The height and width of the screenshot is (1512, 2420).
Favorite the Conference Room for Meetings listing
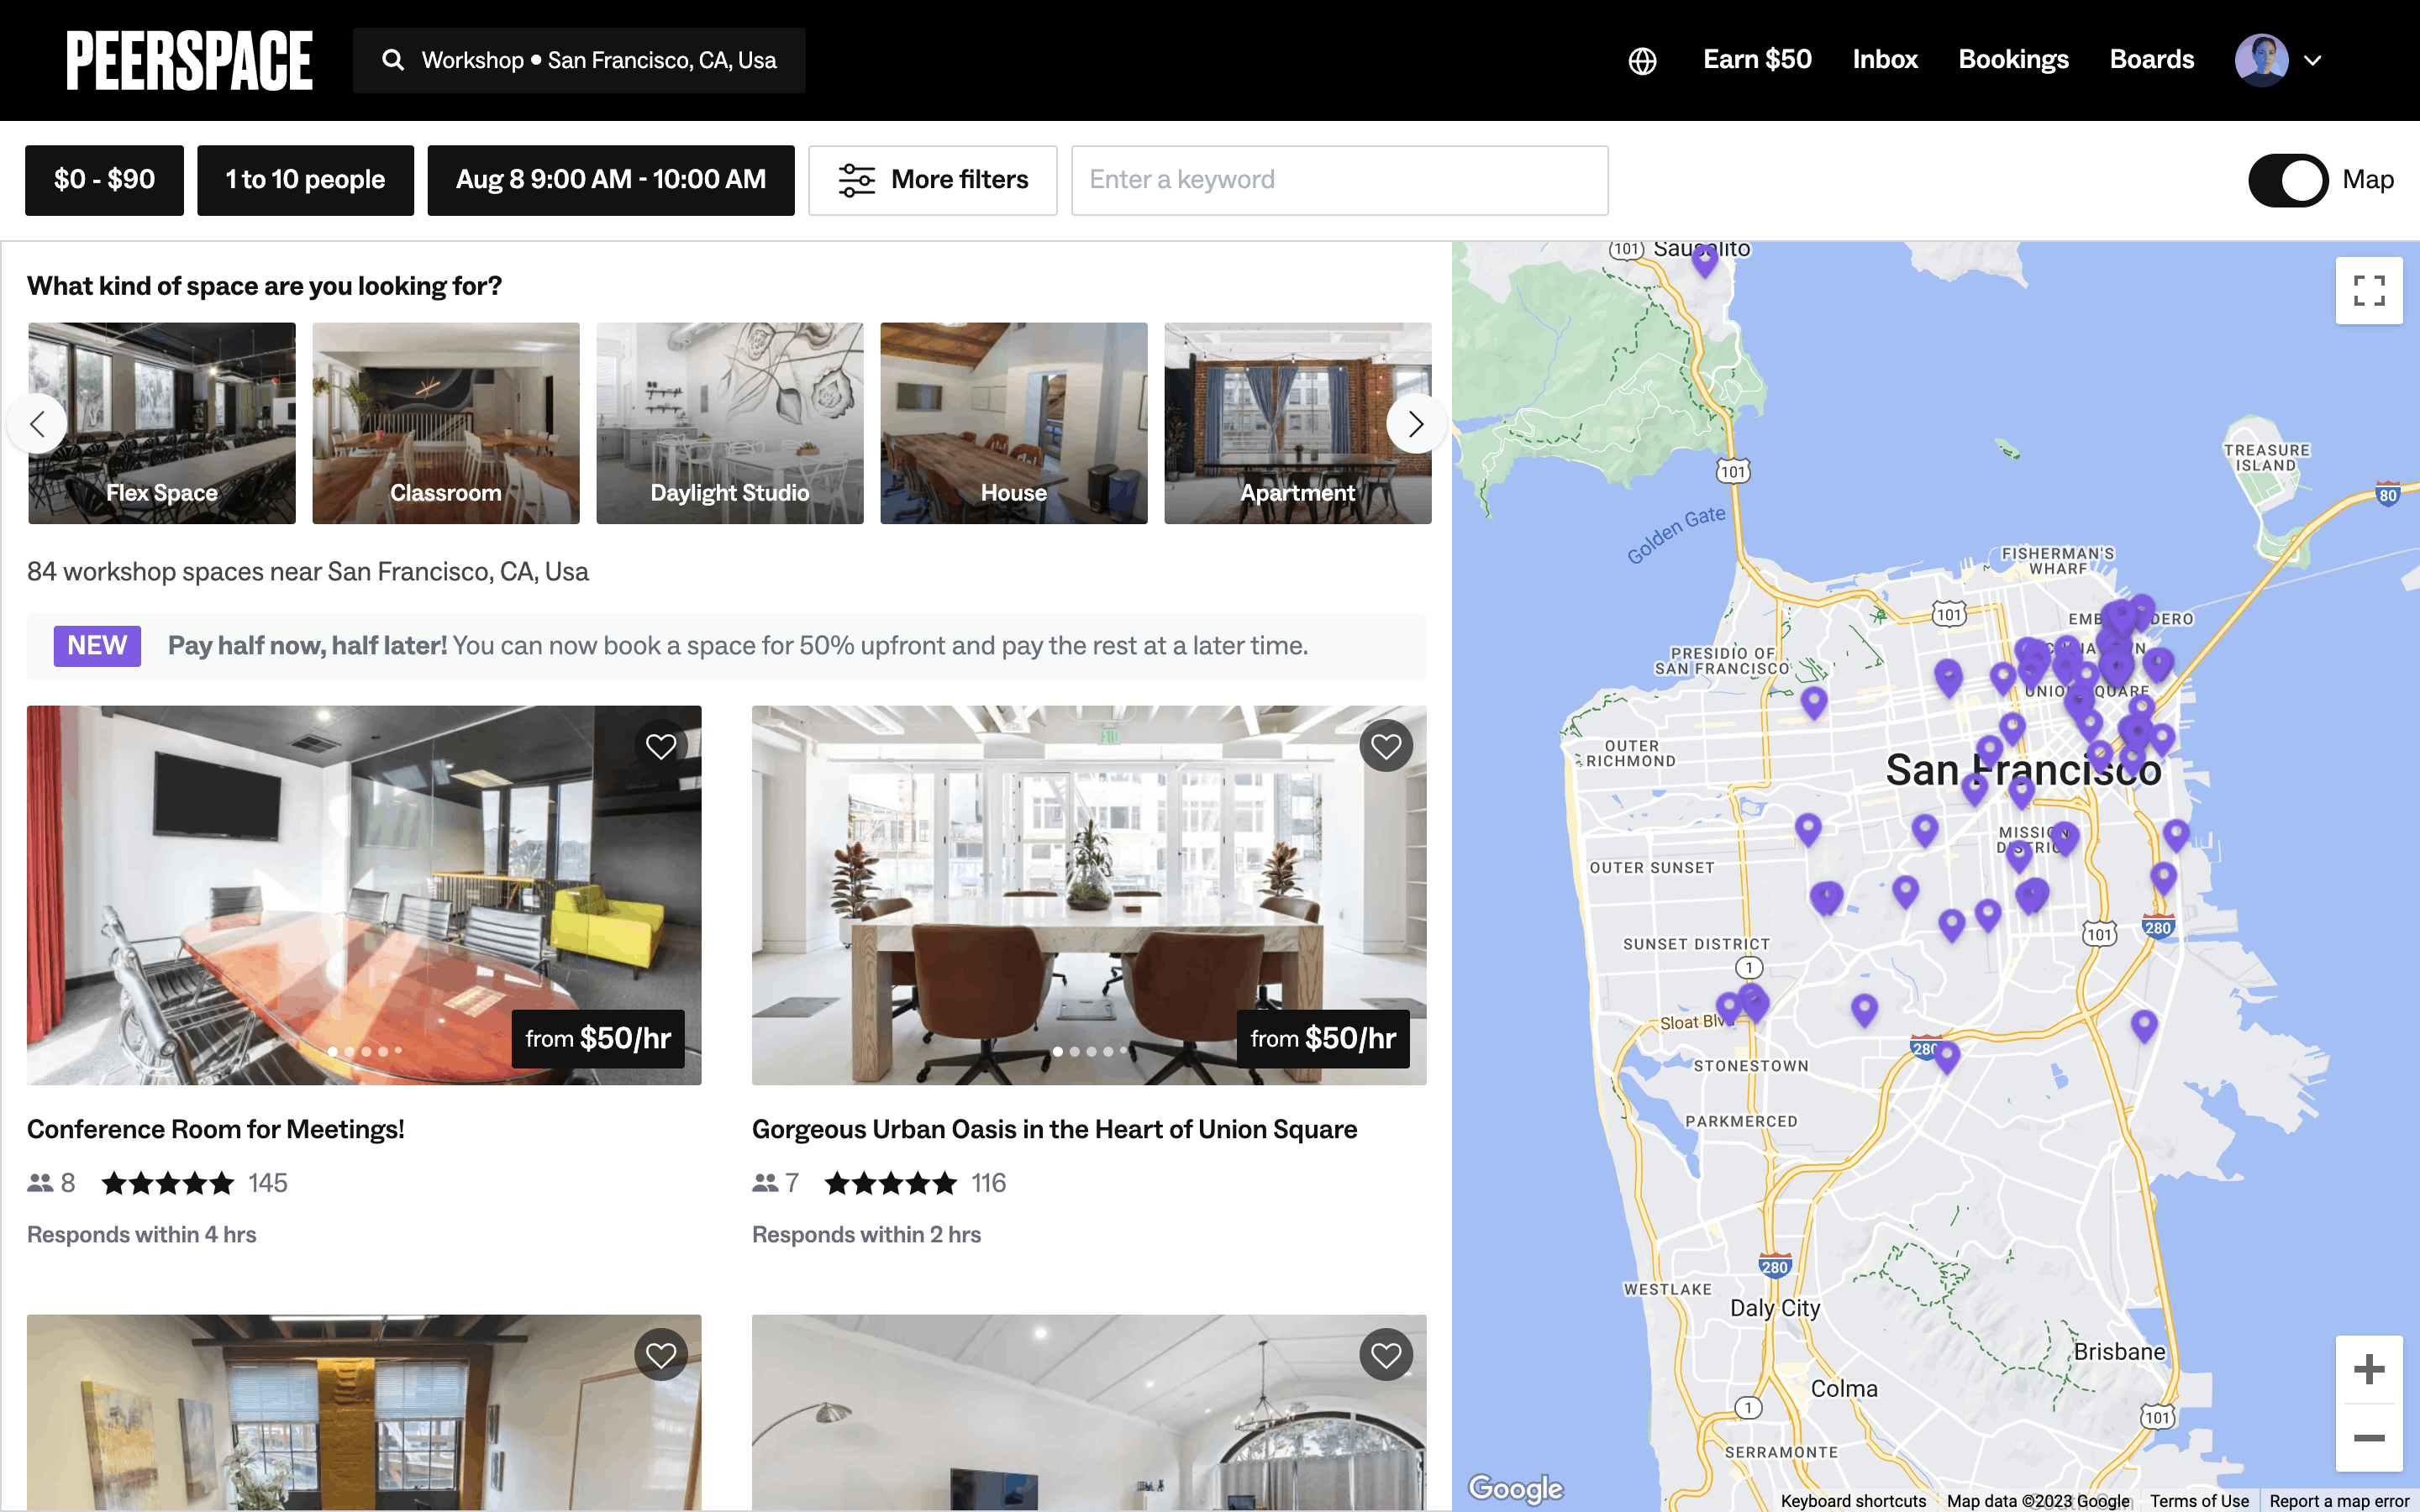coord(660,746)
